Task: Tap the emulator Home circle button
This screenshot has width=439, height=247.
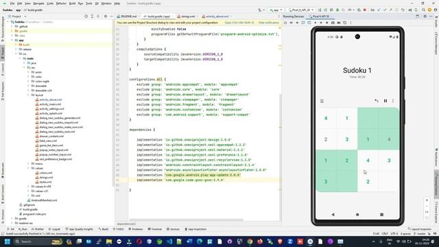Action: pyautogui.click(x=357, y=215)
